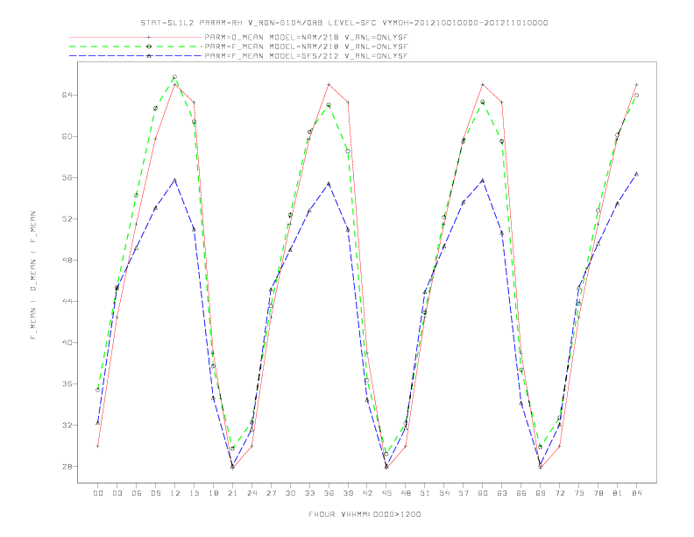694x537 pixels.
Task: Click x-axis tick label 60
Action: pos(483,493)
